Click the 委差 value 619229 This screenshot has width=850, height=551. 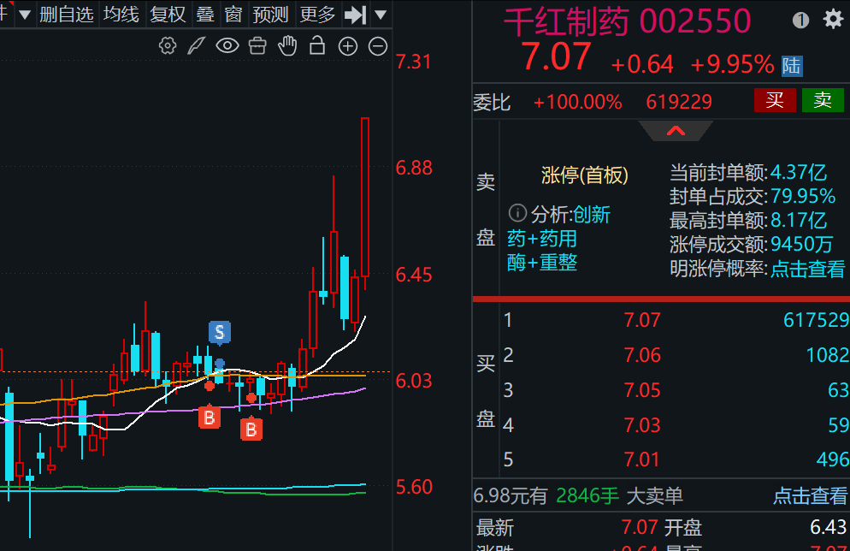click(679, 102)
